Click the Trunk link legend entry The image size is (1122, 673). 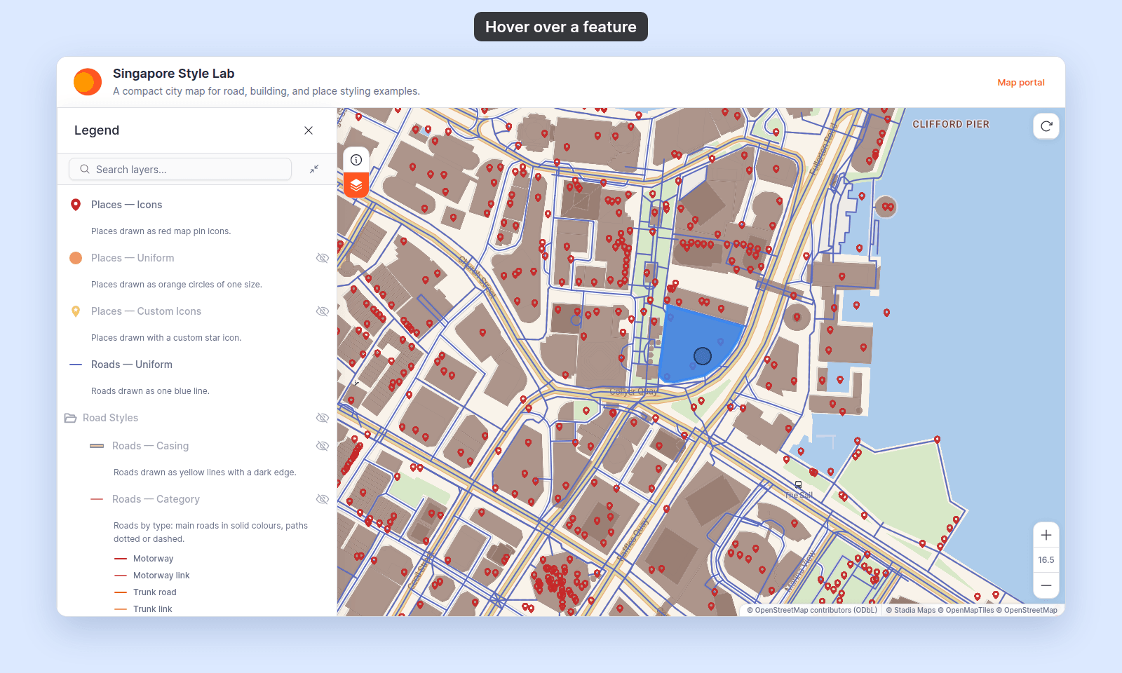153,609
